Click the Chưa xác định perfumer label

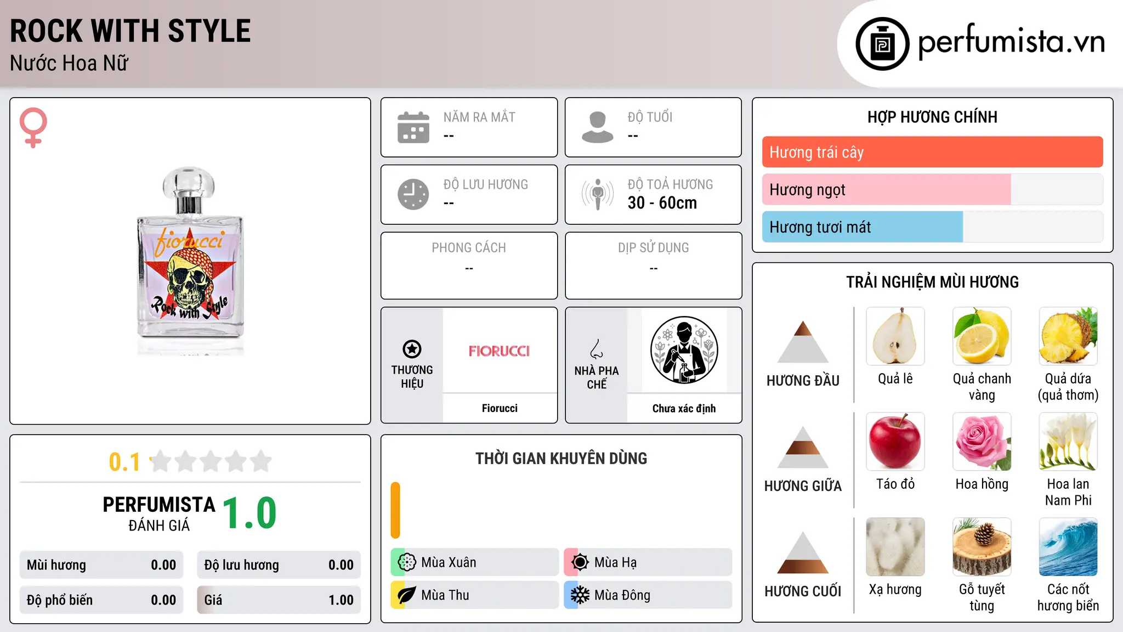(x=684, y=408)
